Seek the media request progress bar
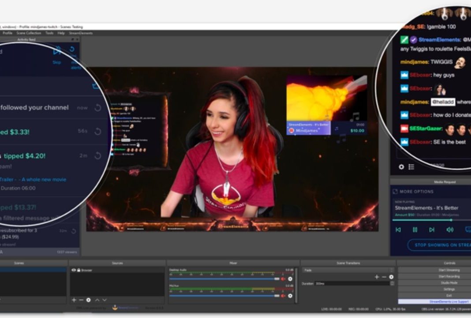The width and height of the screenshot is (471, 318). 432,220
